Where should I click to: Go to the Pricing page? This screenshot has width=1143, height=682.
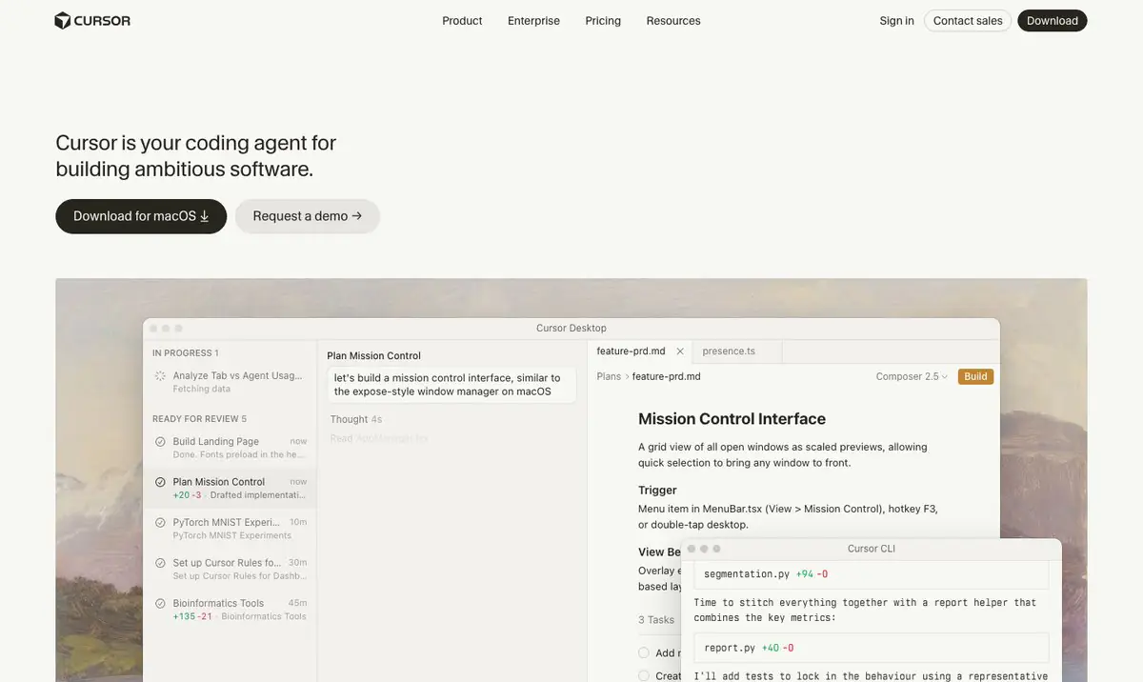(603, 21)
